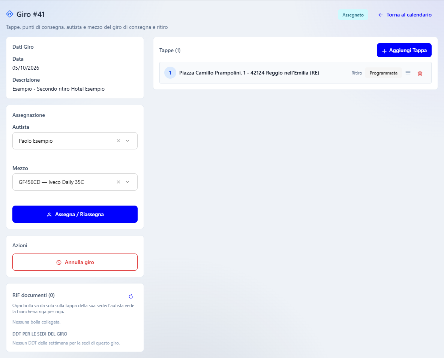The height and width of the screenshot is (358, 444).
Task: Click the stop number 1 badge
Action: [x=170, y=73]
